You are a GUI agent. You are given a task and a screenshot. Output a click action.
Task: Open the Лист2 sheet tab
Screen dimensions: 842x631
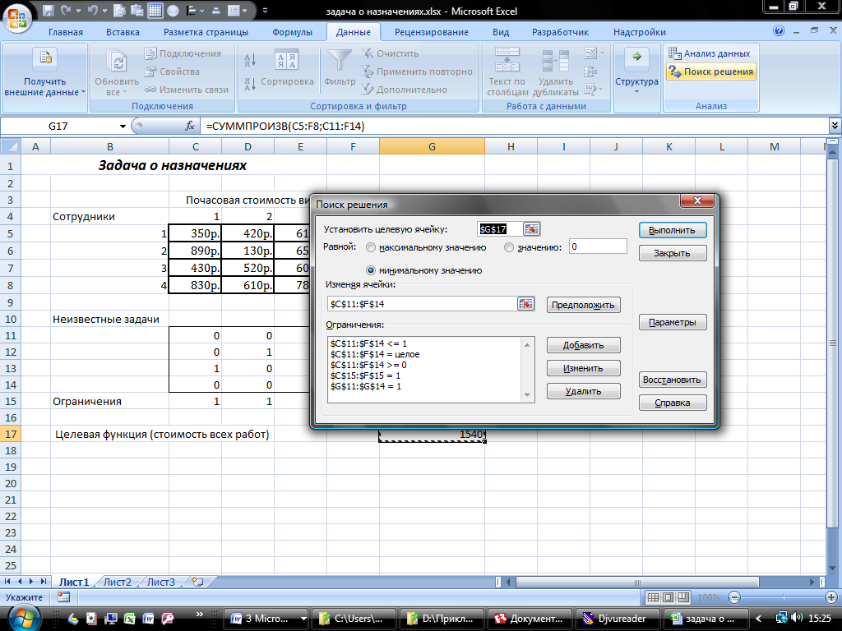(x=117, y=582)
